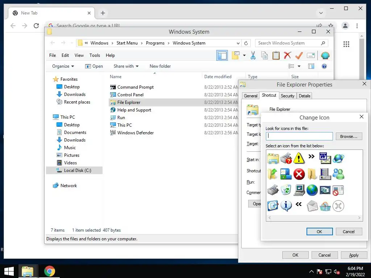The width and height of the screenshot is (371, 278).
Task: Click the change view list icon
Action: point(291,67)
